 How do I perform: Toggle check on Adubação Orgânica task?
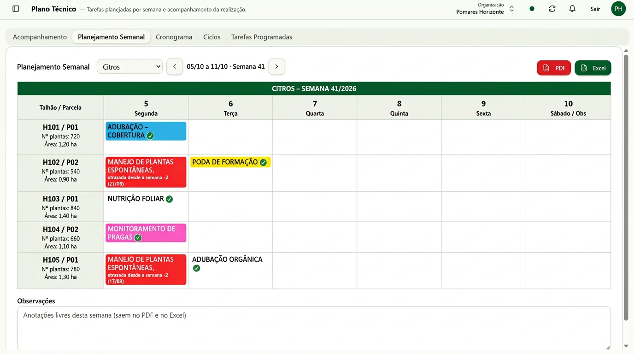point(196,268)
